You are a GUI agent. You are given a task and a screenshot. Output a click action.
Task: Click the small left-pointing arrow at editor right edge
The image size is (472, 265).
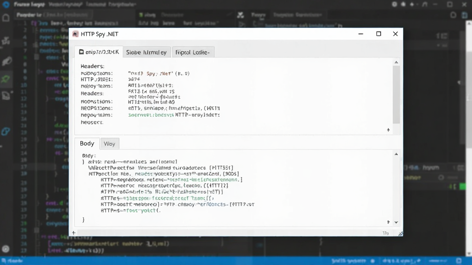pyautogui.click(x=459, y=82)
